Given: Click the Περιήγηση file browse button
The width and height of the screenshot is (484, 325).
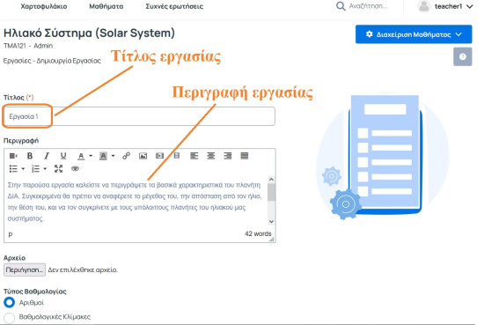Looking at the screenshot, I should point(25,270).
